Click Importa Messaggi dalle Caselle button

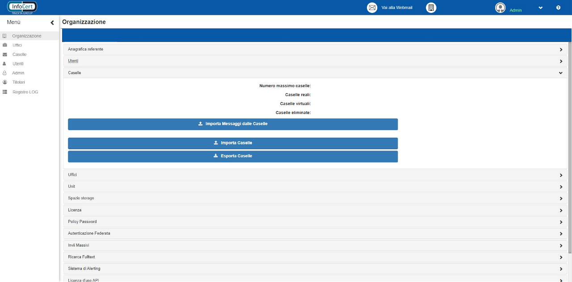(x=233, y=124)
